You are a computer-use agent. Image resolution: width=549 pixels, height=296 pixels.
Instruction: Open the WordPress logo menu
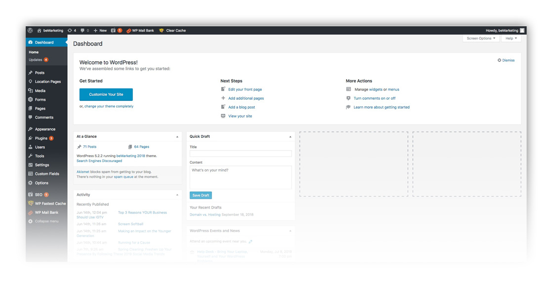30,31
